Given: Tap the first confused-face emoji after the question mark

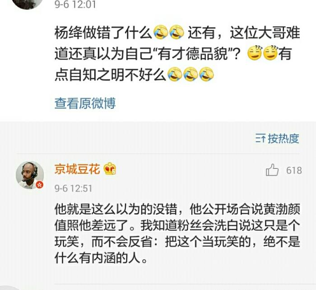Looking at the screenshot, I should [255, 53].
